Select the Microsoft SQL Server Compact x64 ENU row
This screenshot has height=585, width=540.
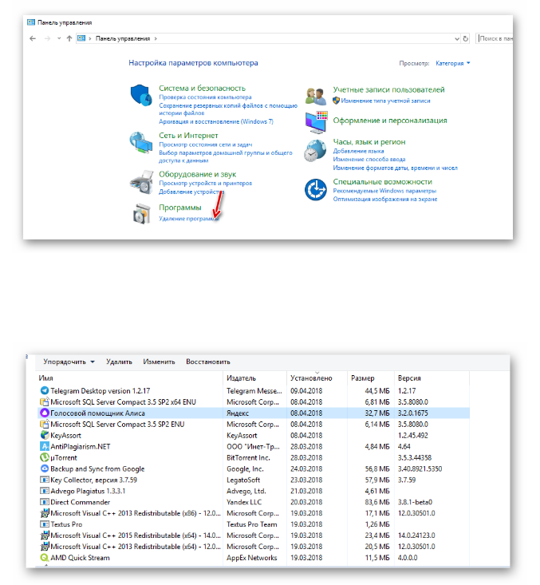(254, 401)
